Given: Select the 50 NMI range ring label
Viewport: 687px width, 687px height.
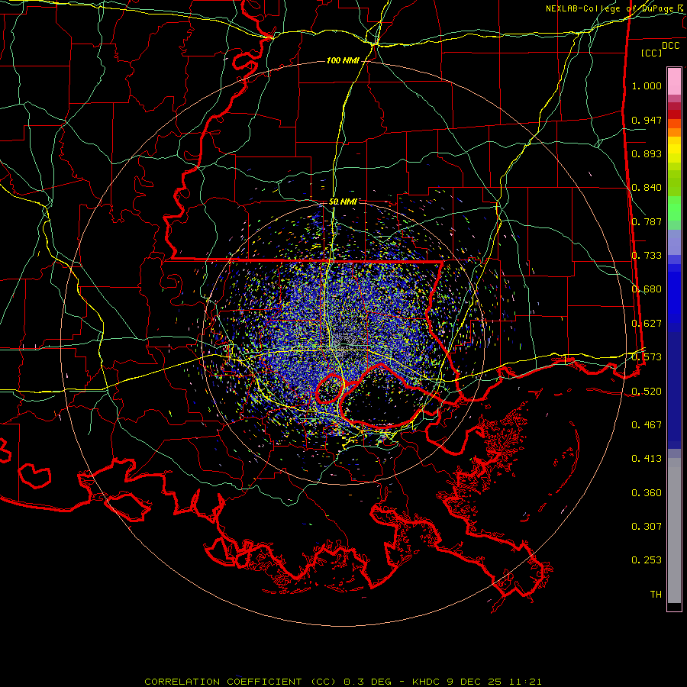Looking at the screenshot, I should pos(343,202).
